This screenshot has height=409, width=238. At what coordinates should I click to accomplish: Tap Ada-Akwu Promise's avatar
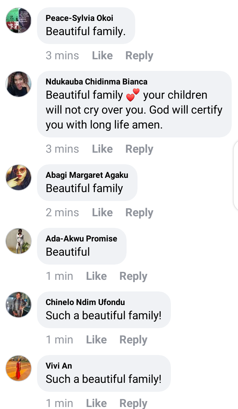pyautogui.click(x=19, y=241)
